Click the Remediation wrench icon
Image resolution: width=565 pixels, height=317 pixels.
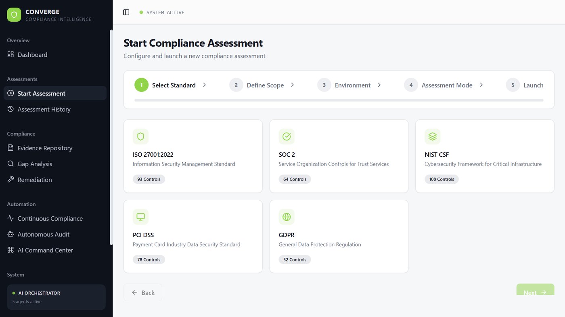[10, 180]
